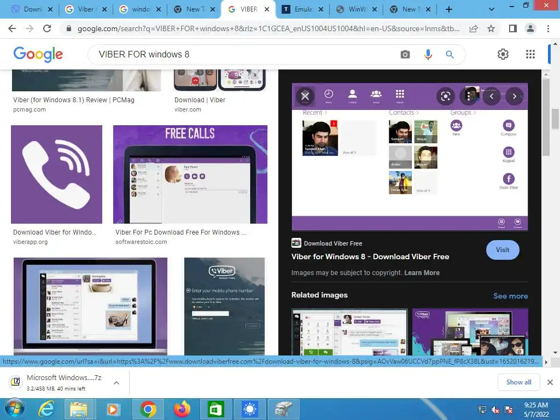Open the Google apps grid

tap(530, 54)
